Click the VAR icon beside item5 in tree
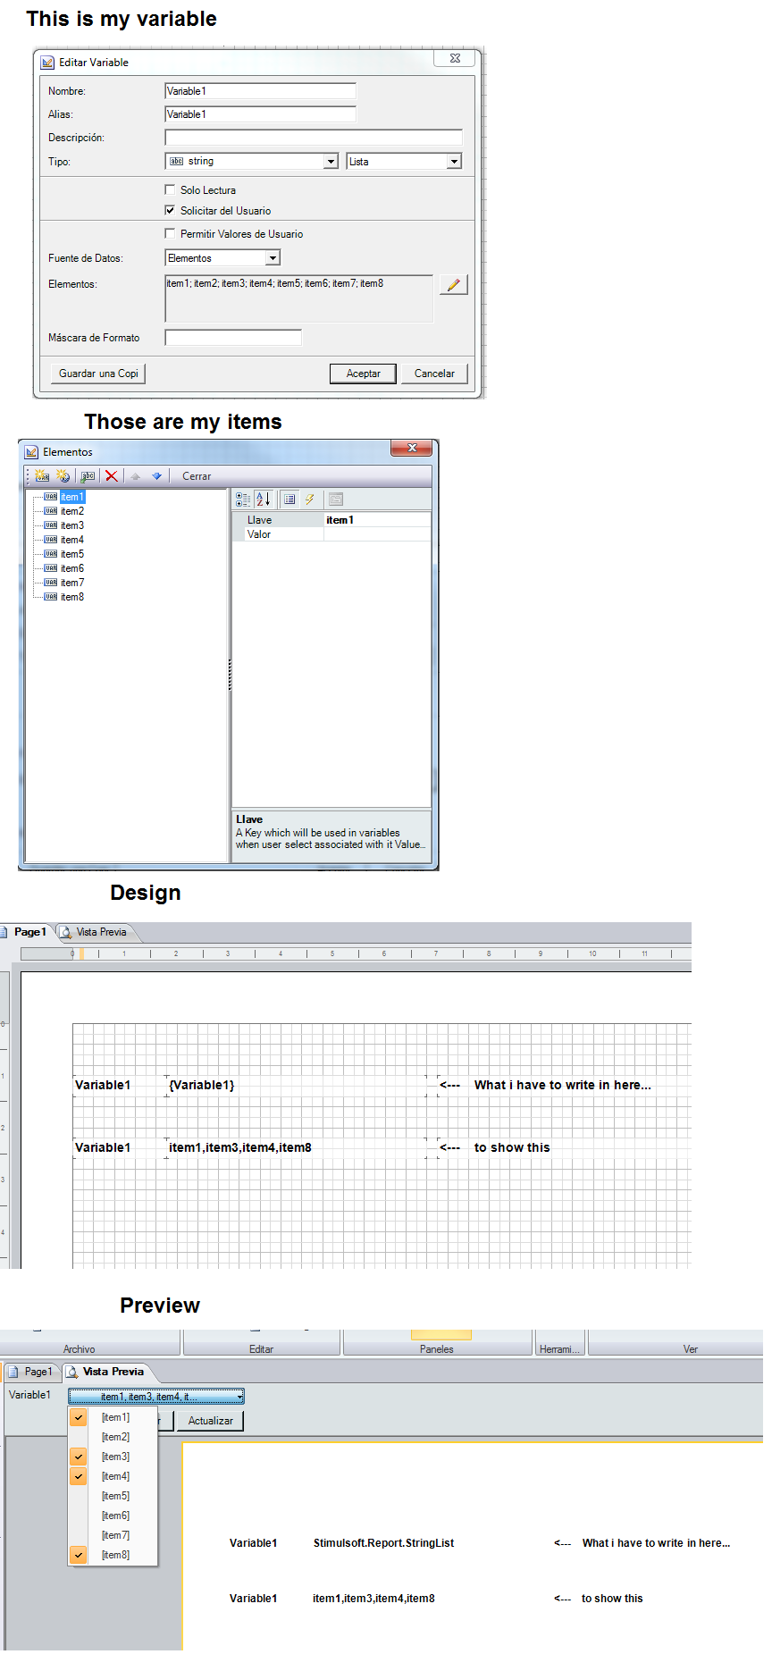This screenshot has width=772, height=1671. 51,554
